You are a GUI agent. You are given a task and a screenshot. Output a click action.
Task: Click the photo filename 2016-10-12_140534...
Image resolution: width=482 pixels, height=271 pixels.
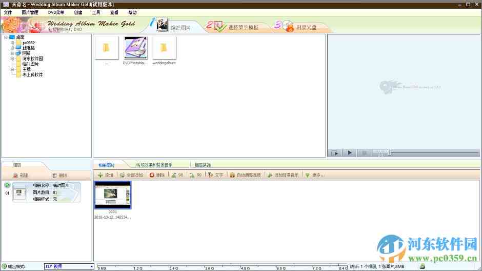tap(112, 217)
